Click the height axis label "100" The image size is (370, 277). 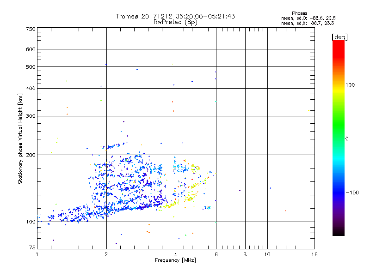[31, 222]
